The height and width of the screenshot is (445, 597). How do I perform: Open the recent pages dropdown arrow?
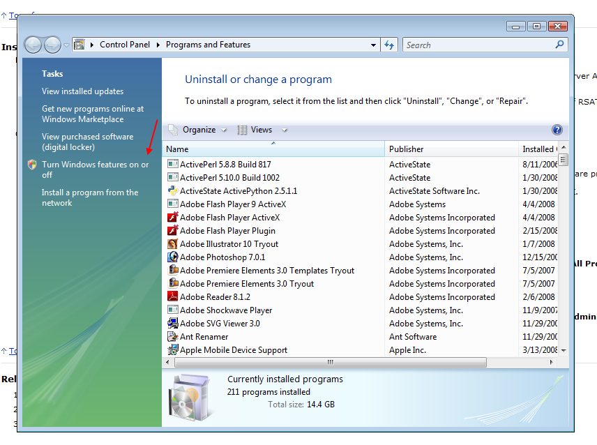66,45
